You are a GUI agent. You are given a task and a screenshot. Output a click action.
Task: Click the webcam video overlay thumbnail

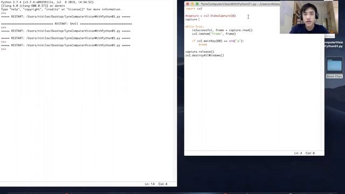309,17
